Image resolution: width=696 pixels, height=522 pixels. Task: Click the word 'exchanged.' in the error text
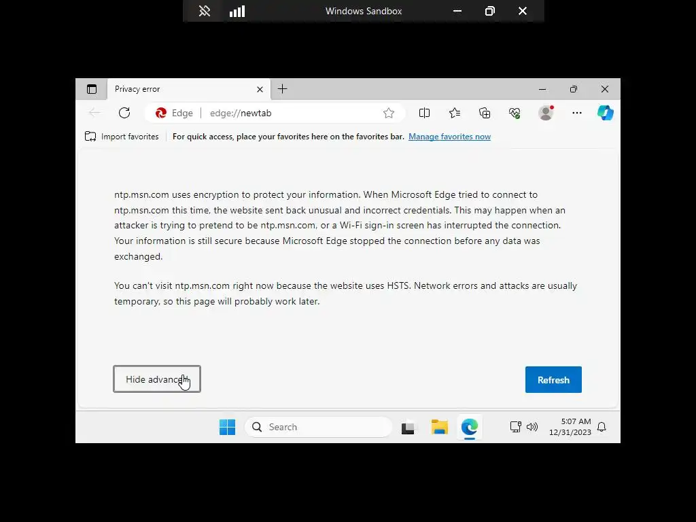(139, 256)
